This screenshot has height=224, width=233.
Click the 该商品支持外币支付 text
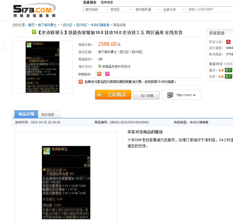(x=116, y=67)
